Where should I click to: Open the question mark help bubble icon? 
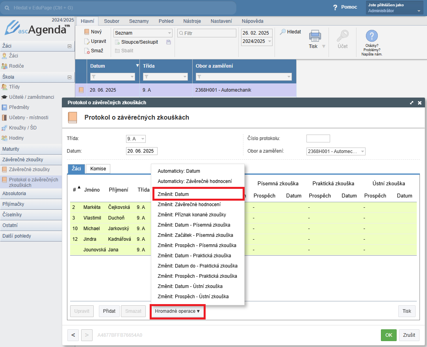[x=372, y=36]
